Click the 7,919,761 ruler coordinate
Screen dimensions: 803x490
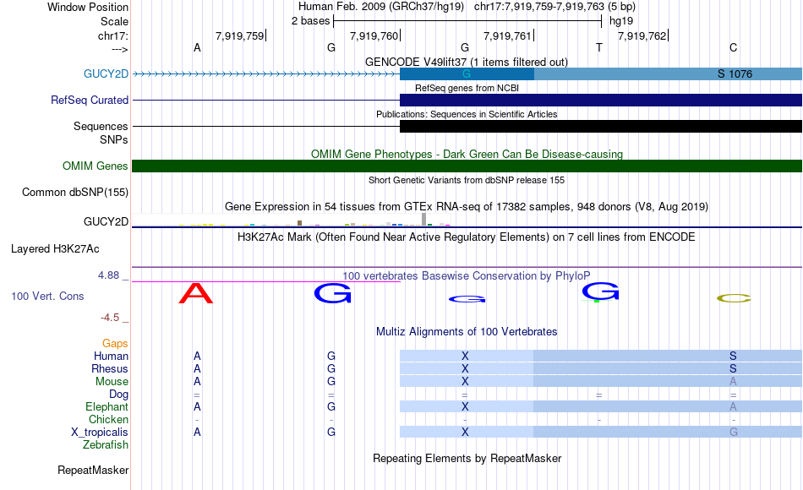click(x=507, y=35)
